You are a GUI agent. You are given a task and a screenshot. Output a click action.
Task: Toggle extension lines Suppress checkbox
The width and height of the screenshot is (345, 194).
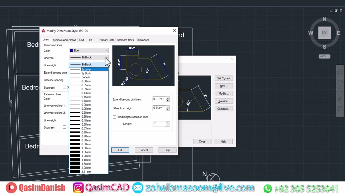64,127
